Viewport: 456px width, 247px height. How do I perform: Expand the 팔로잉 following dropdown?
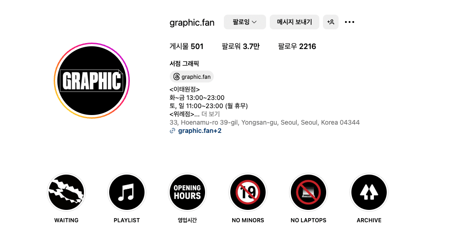click(245, 22)
